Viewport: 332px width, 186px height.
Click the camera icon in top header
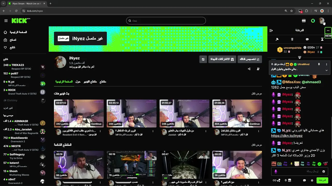(304, 21)
